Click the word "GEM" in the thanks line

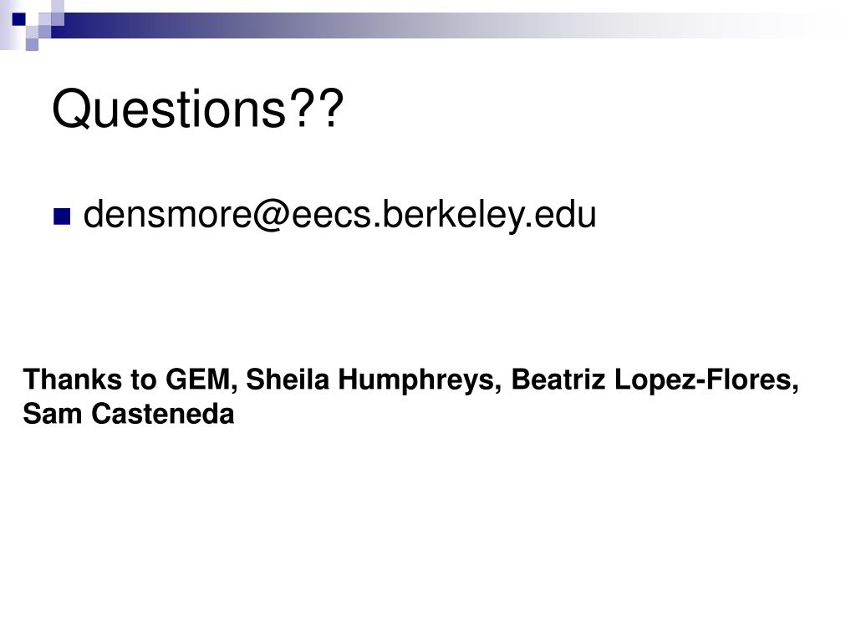(x=199, y=380)
